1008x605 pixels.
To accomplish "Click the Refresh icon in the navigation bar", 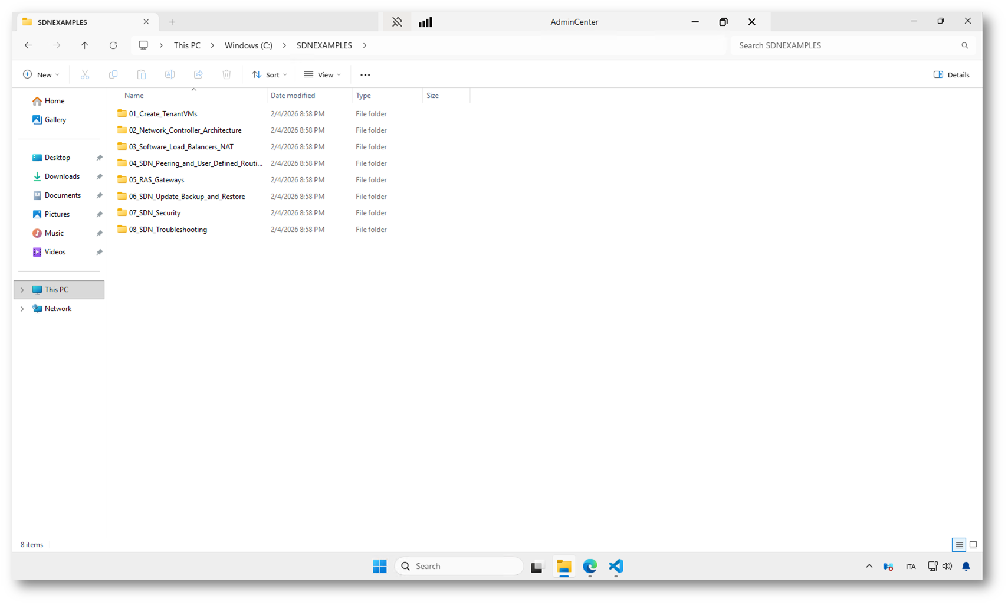I will (x=113, y=45).
